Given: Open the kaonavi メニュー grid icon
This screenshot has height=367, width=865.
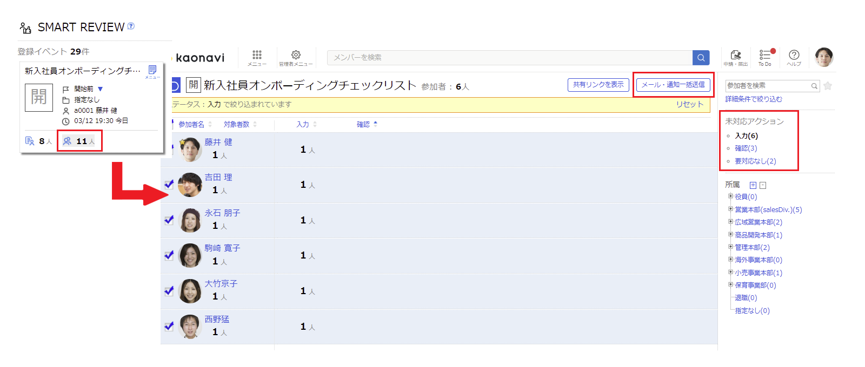Looking at the screenshot, I should [x=257, y=56].
